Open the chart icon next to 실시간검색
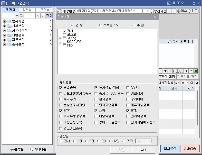This screenshot has width=202, height=155. click(x=177, y=83)
